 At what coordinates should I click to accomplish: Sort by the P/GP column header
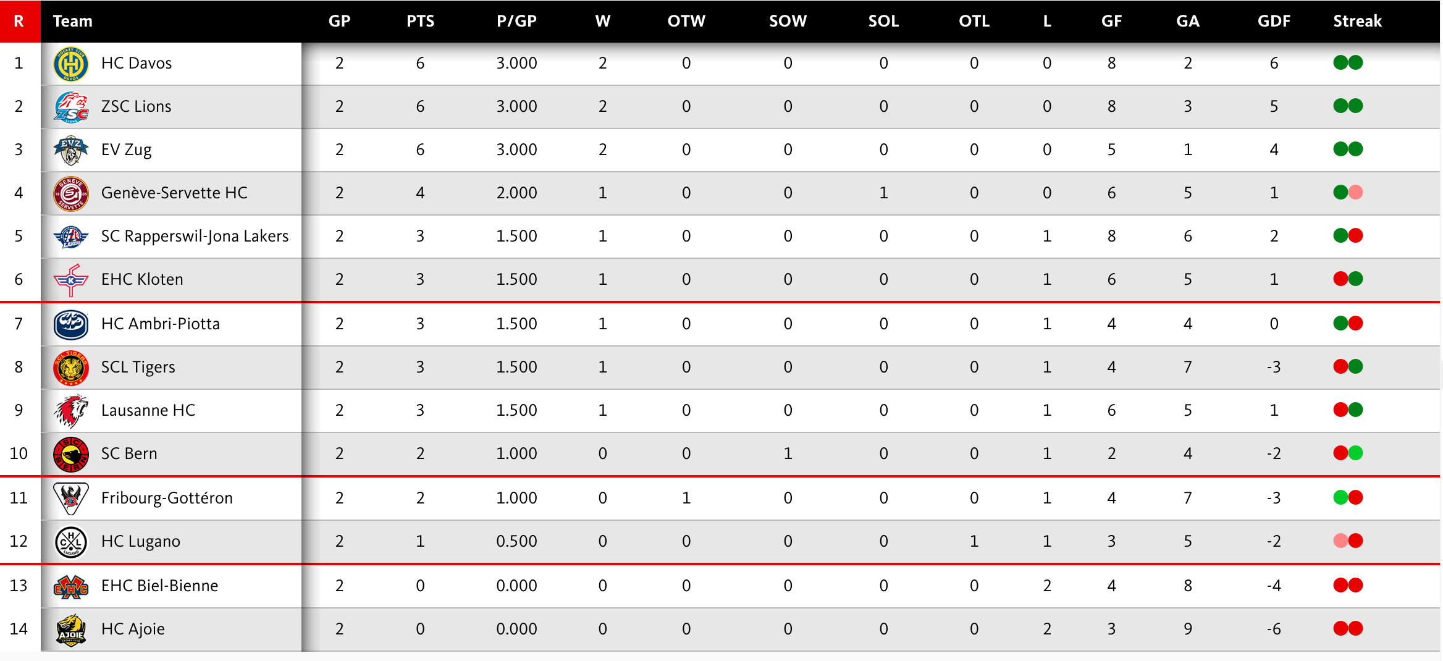tap(516, 21)
